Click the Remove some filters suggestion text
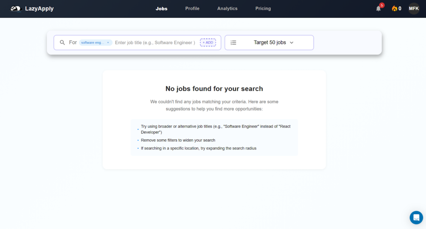The width and height of the screenshot is (426, 229). click(x=178, y=140)
